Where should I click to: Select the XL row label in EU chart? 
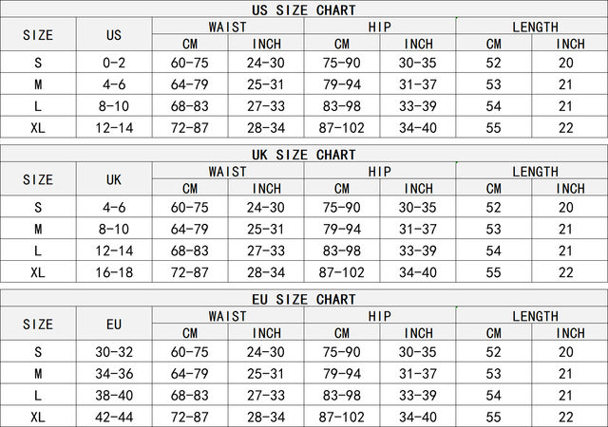pos(38,417)
